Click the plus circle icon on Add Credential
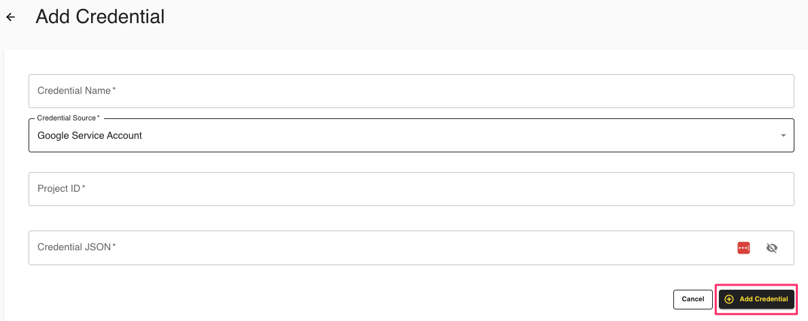The width and height of the screenshot is (808, 321). tap(729, 299)
